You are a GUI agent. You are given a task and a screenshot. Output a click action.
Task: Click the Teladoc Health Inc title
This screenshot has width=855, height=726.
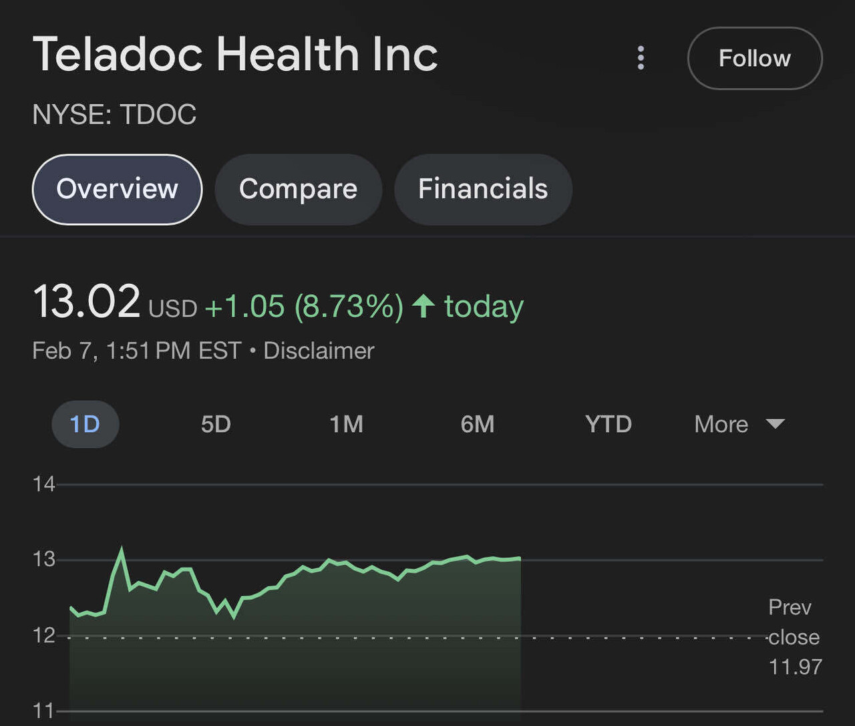(x=235, y=53)
